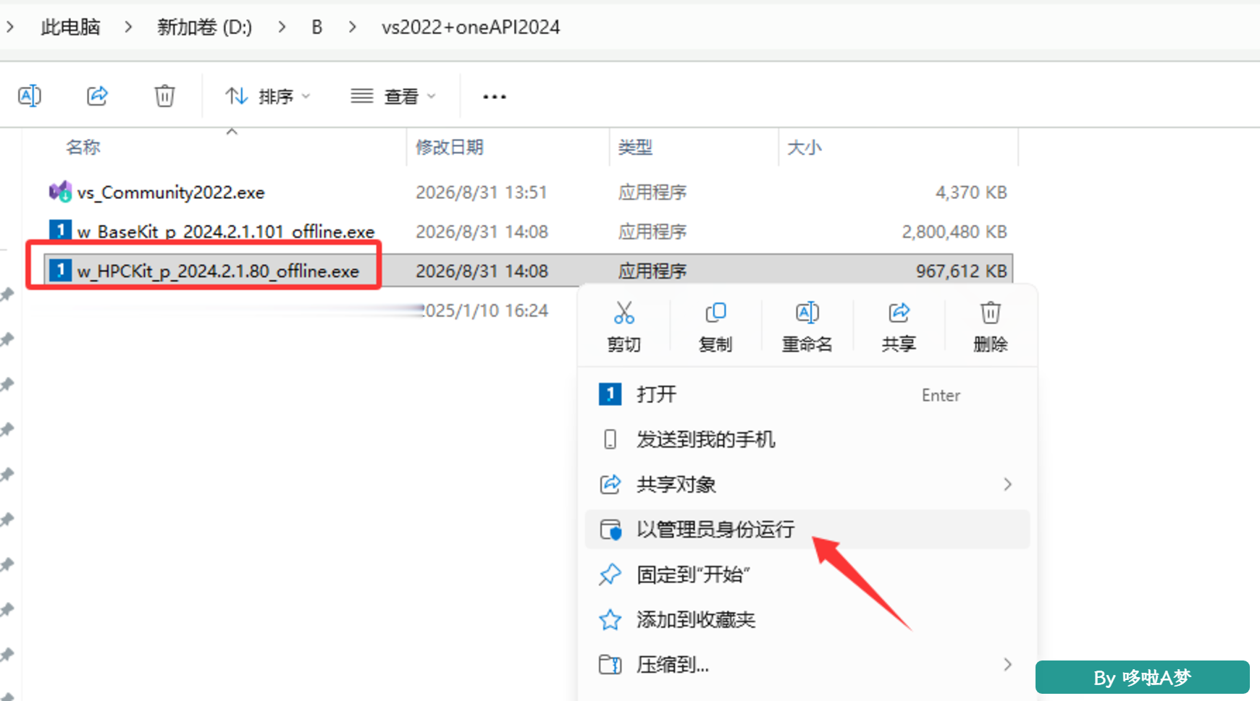Screen dimensions: 1260x701
Task: Sort files by the 名称 column header
Action: pyautogui.click(x=83, y=148)
